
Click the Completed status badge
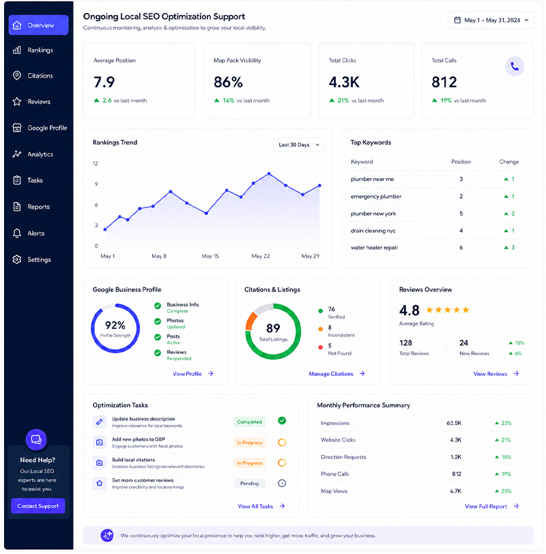(250, 422)
